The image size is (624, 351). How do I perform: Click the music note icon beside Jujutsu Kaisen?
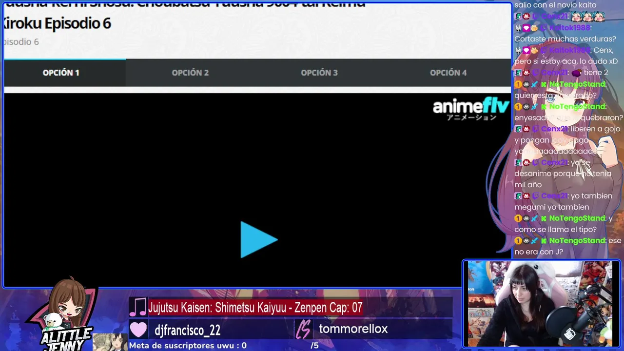click(x=138, y=308)
